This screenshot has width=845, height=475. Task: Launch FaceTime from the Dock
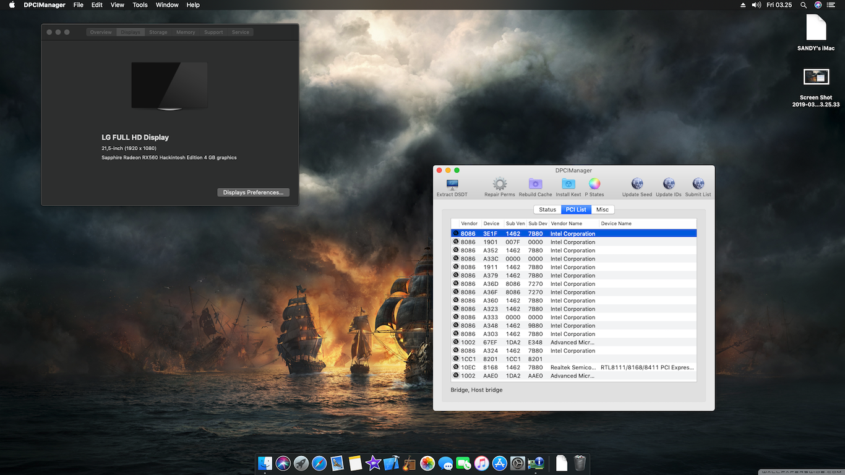coord(463,463)
